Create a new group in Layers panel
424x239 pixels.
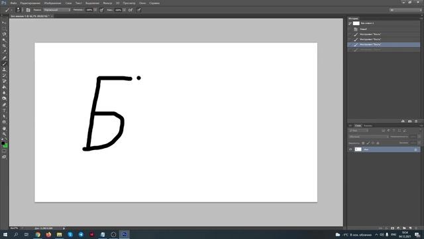coord(404,228)
